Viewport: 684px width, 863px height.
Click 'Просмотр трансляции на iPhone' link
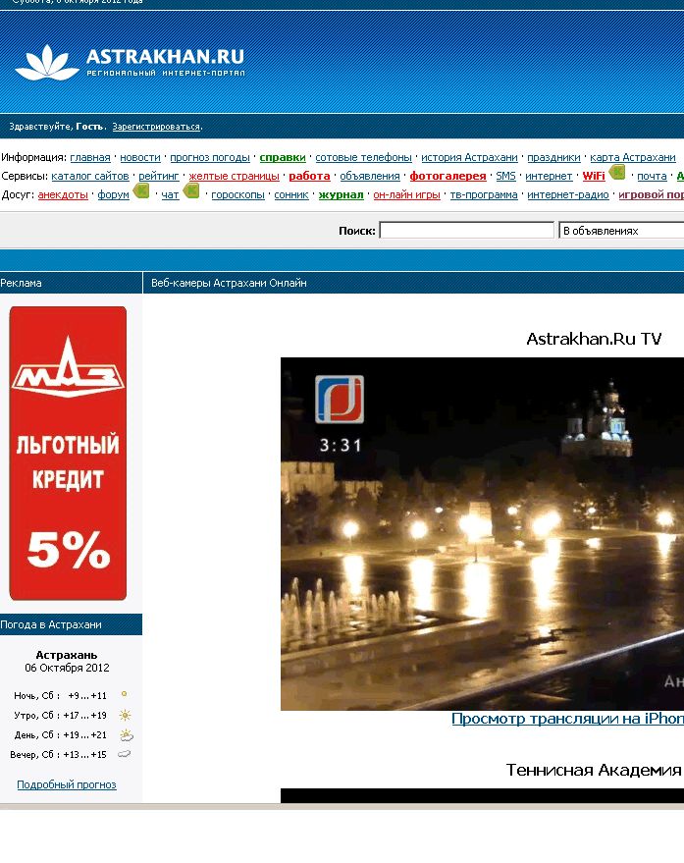tap(567, 719)
